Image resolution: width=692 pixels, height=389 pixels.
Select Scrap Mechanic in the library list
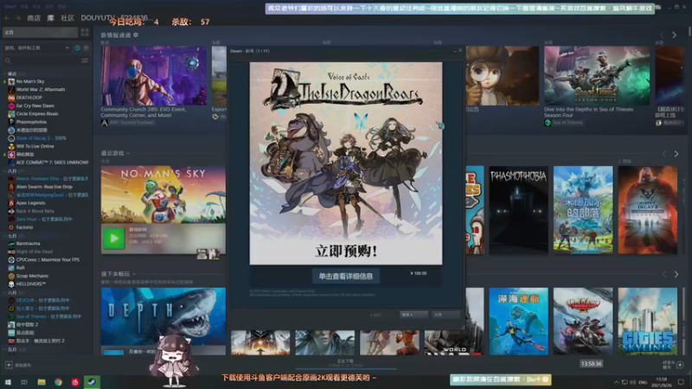pyautogui.click(x=32, y=276)
